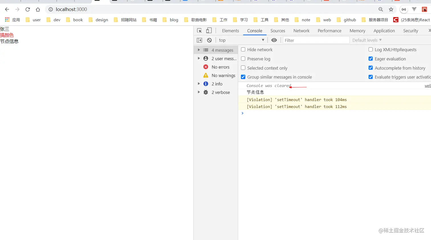The image size is (431, 240).
Task: Go to the Memory tab
Action: [357, 31]
